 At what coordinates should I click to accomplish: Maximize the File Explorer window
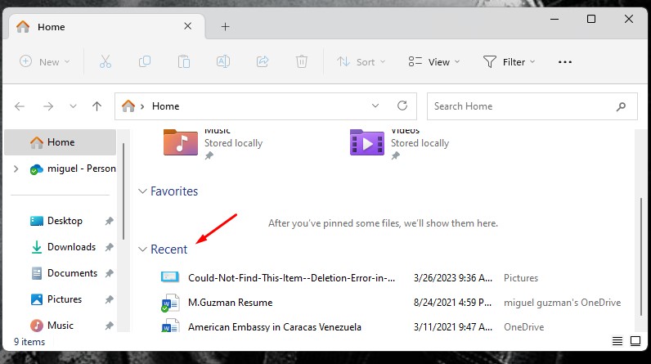tap(591, 19)
